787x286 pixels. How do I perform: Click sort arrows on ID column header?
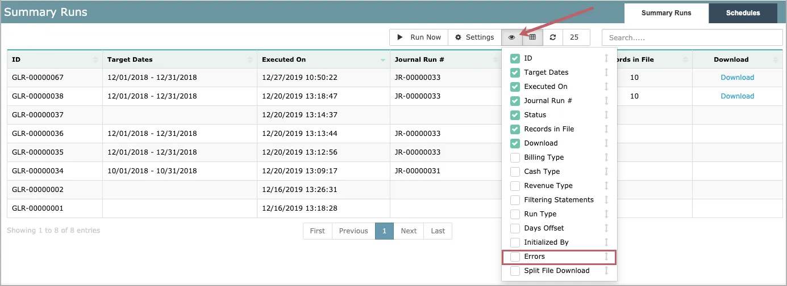coord(95,59)
